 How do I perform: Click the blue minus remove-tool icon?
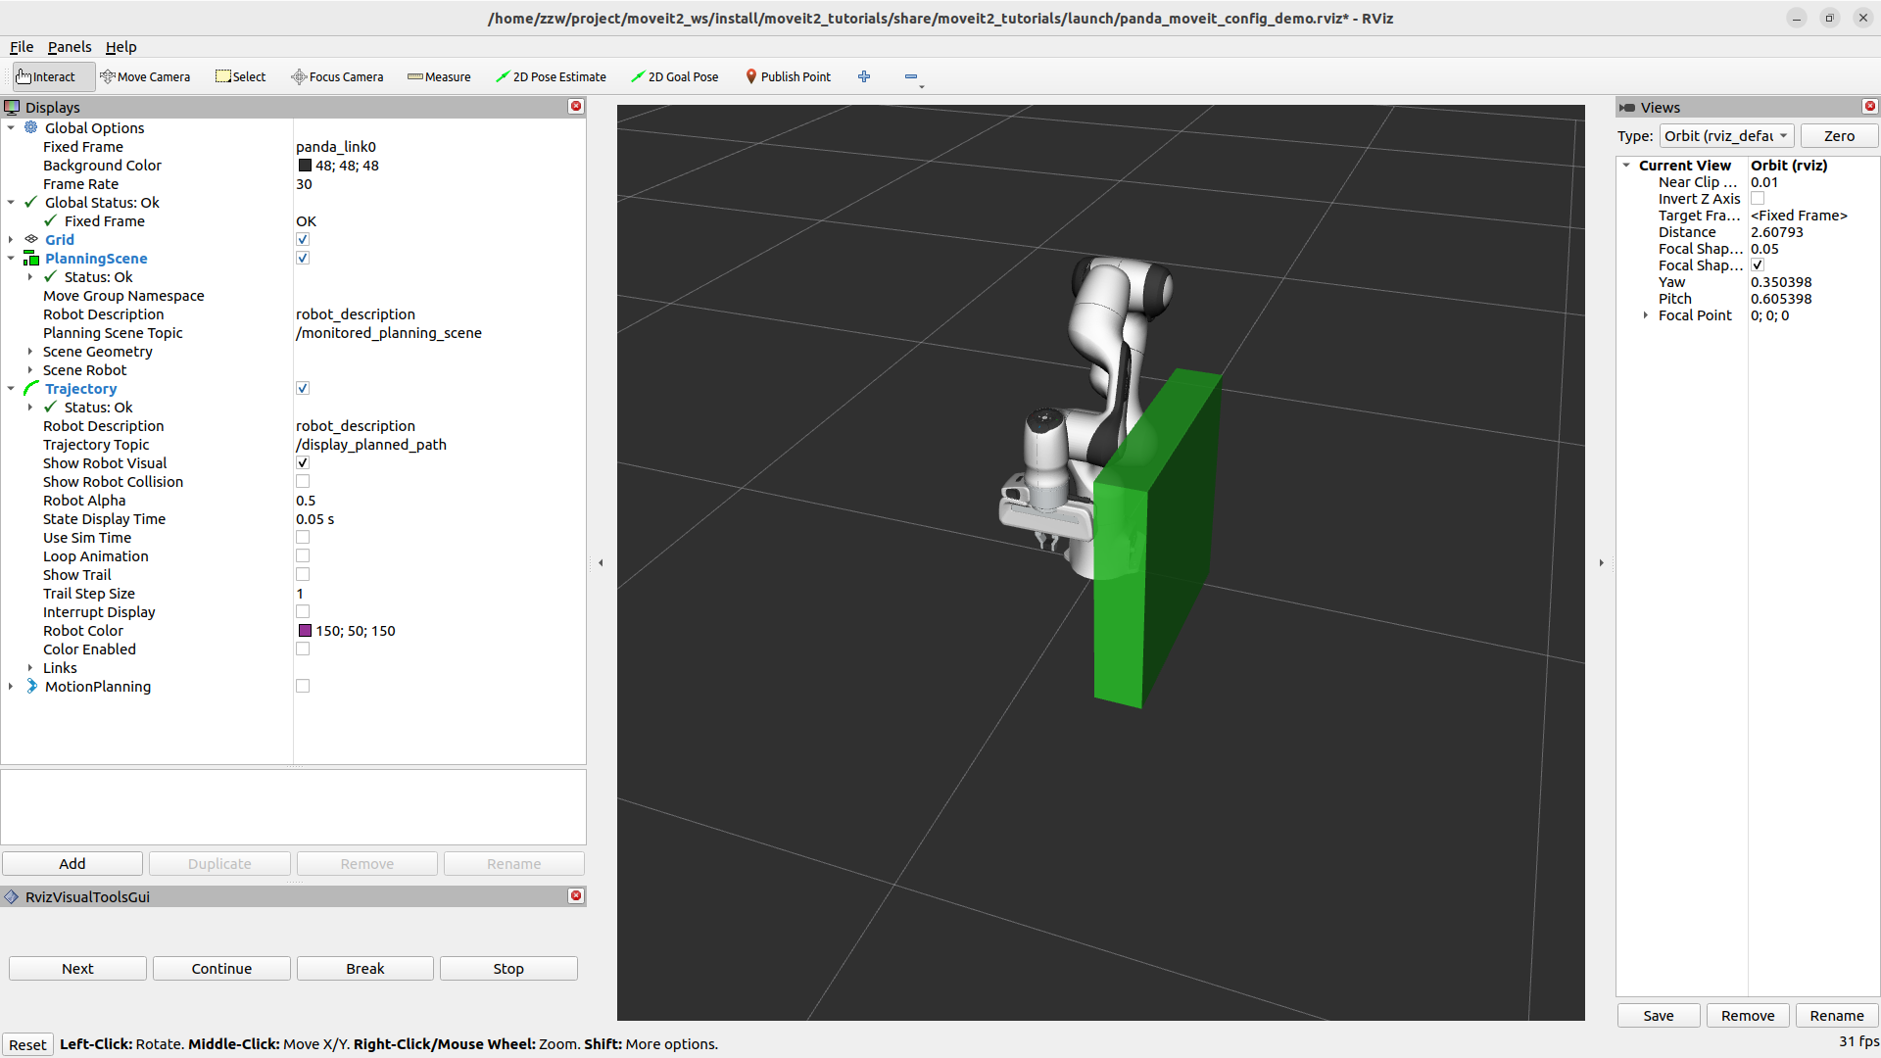point(911,76)
